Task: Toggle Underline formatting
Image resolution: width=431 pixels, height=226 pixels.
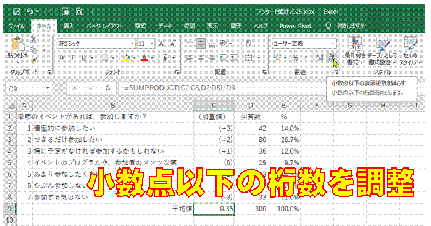Action: pyautogui.click(x=83, y=57)
